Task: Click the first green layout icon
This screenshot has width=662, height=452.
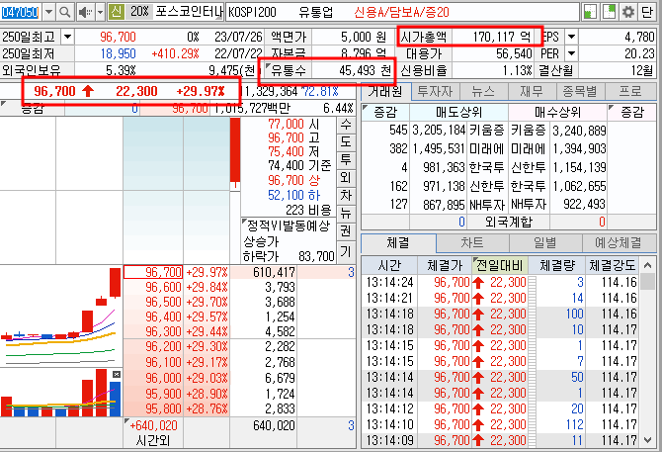Action: (590, 12)
